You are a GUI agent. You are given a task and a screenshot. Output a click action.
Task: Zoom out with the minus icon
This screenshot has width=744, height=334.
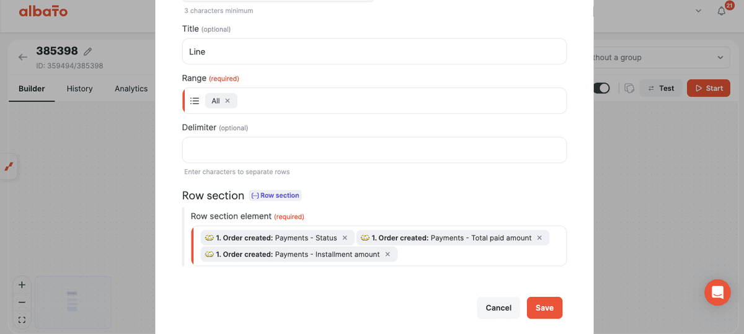pos(22,302)
